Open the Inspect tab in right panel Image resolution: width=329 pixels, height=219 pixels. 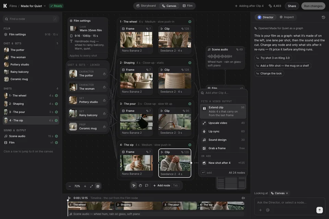(287, 17)
